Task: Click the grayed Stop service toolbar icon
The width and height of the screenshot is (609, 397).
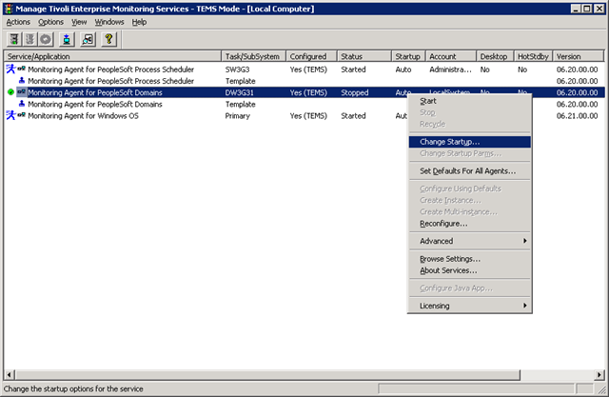Action: 29,39
